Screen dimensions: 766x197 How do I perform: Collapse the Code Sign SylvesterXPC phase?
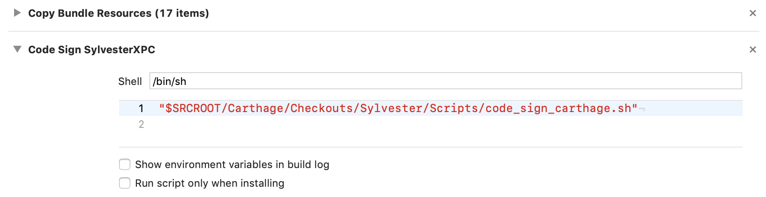point(17,49)
